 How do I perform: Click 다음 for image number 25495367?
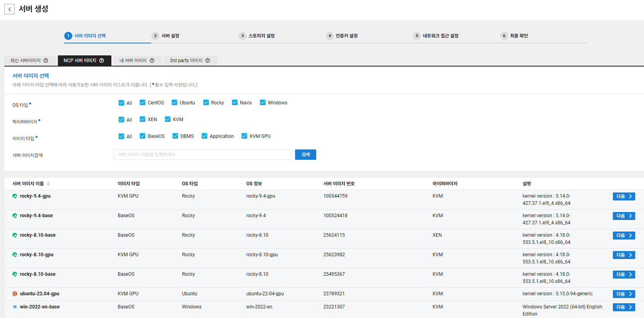click(x=624, y=275)
